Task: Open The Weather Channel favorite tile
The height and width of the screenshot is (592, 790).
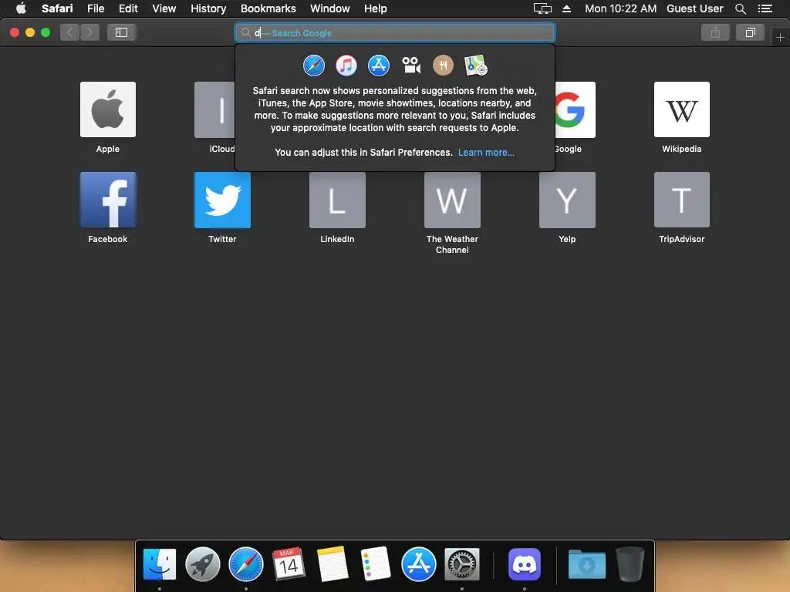Action: 452,200
